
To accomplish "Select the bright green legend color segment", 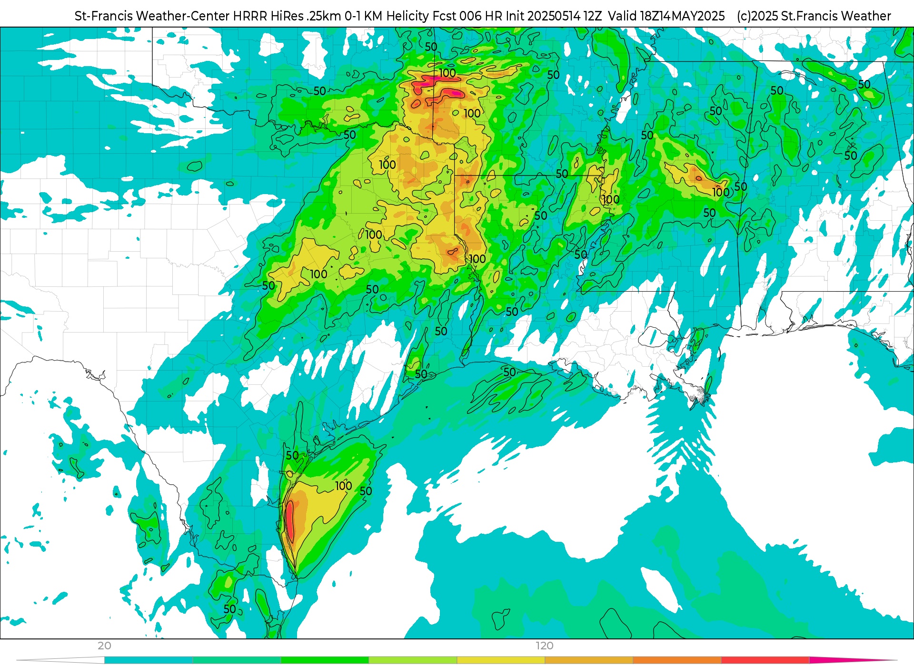I will 325,660.
